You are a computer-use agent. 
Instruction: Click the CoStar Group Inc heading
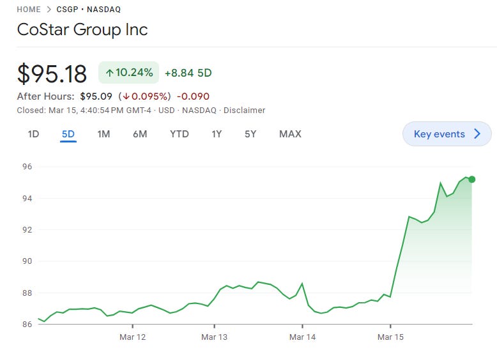82,29
